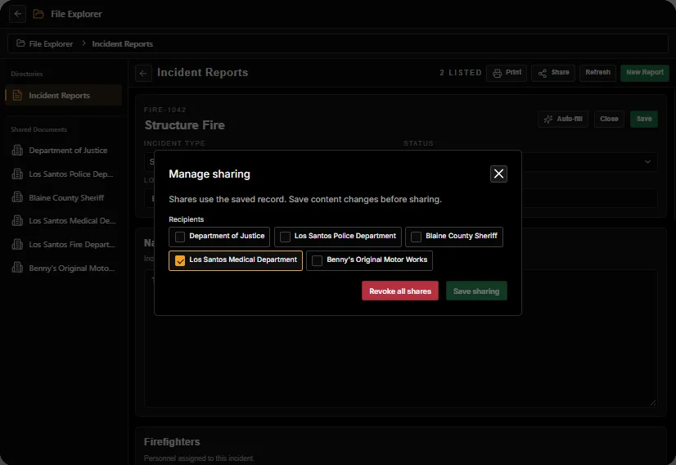Screen dimensions: 676x465
Task: Click the Refresh button
Action: (x=597, y=73)
